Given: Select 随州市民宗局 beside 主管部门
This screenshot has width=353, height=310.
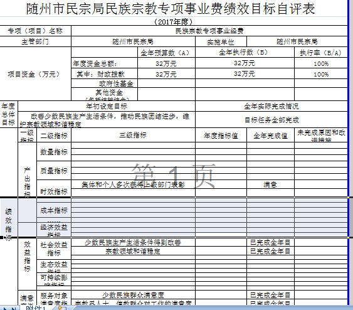Looking at the screenshot, I should click(x=133, y=41).
